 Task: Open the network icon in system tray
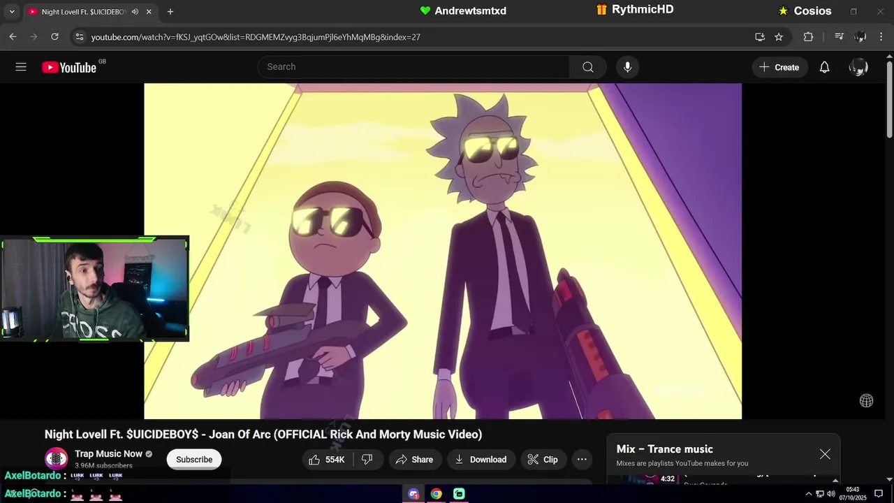(820, 493)
